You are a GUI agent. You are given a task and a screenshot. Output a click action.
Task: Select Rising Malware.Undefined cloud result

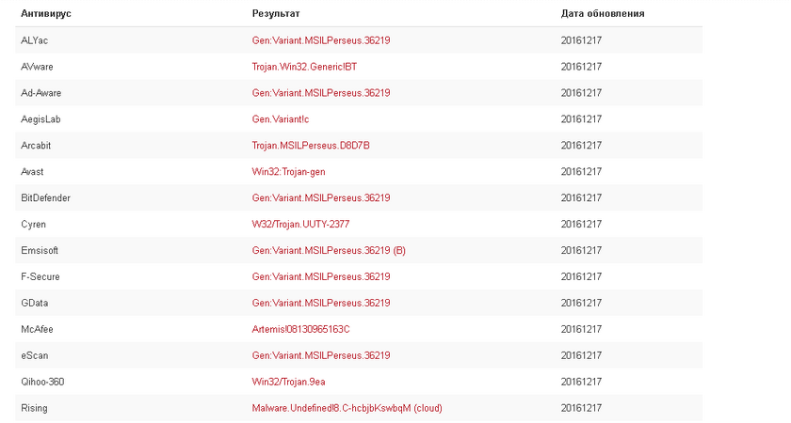pos(347,408)
